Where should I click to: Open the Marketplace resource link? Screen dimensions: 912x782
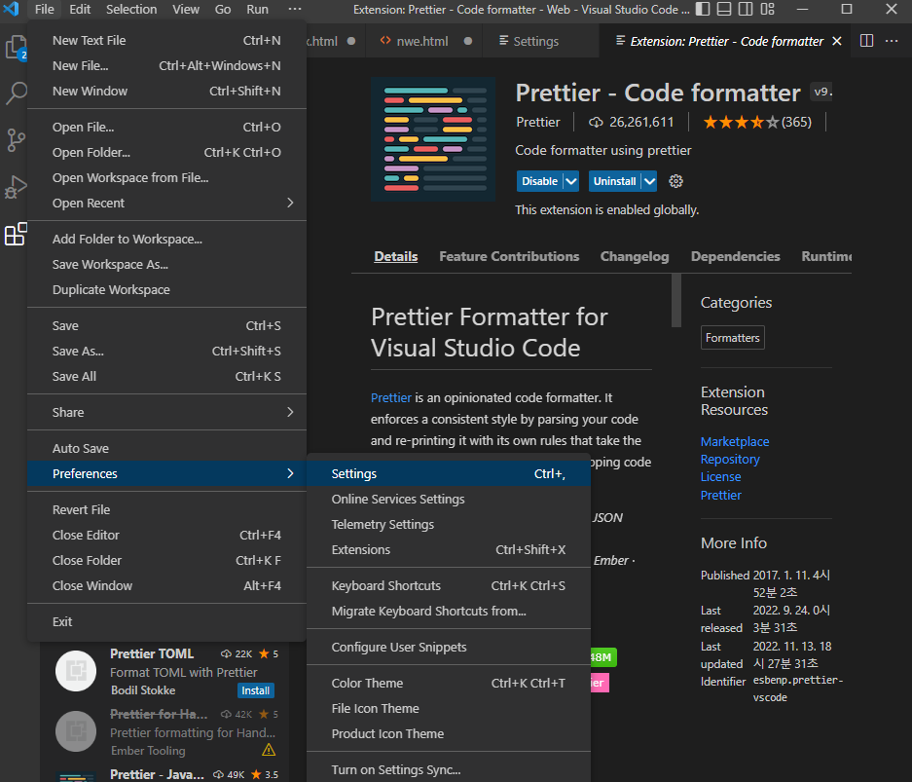click(735, 441)
